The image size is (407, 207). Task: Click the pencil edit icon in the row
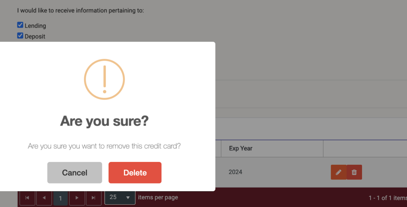click(339, 172)
